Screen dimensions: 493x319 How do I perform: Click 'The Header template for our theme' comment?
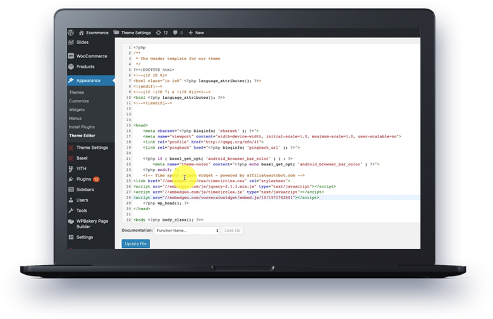coord(180,59)
